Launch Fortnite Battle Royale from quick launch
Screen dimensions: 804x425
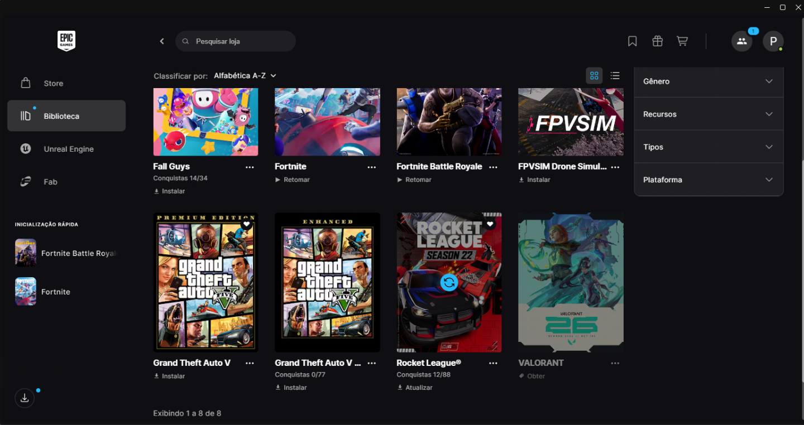click(x=66, y=253)
